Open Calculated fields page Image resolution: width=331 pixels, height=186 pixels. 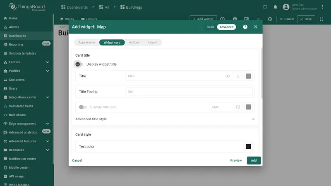[x=21, y=106]
